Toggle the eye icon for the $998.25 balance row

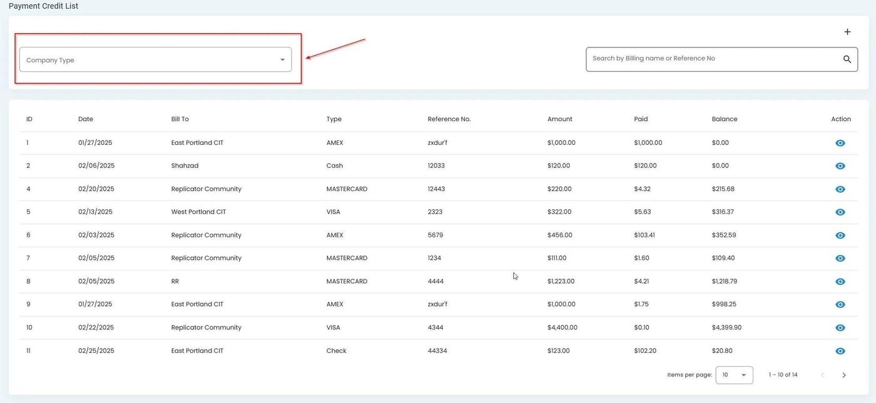(840, 304)
